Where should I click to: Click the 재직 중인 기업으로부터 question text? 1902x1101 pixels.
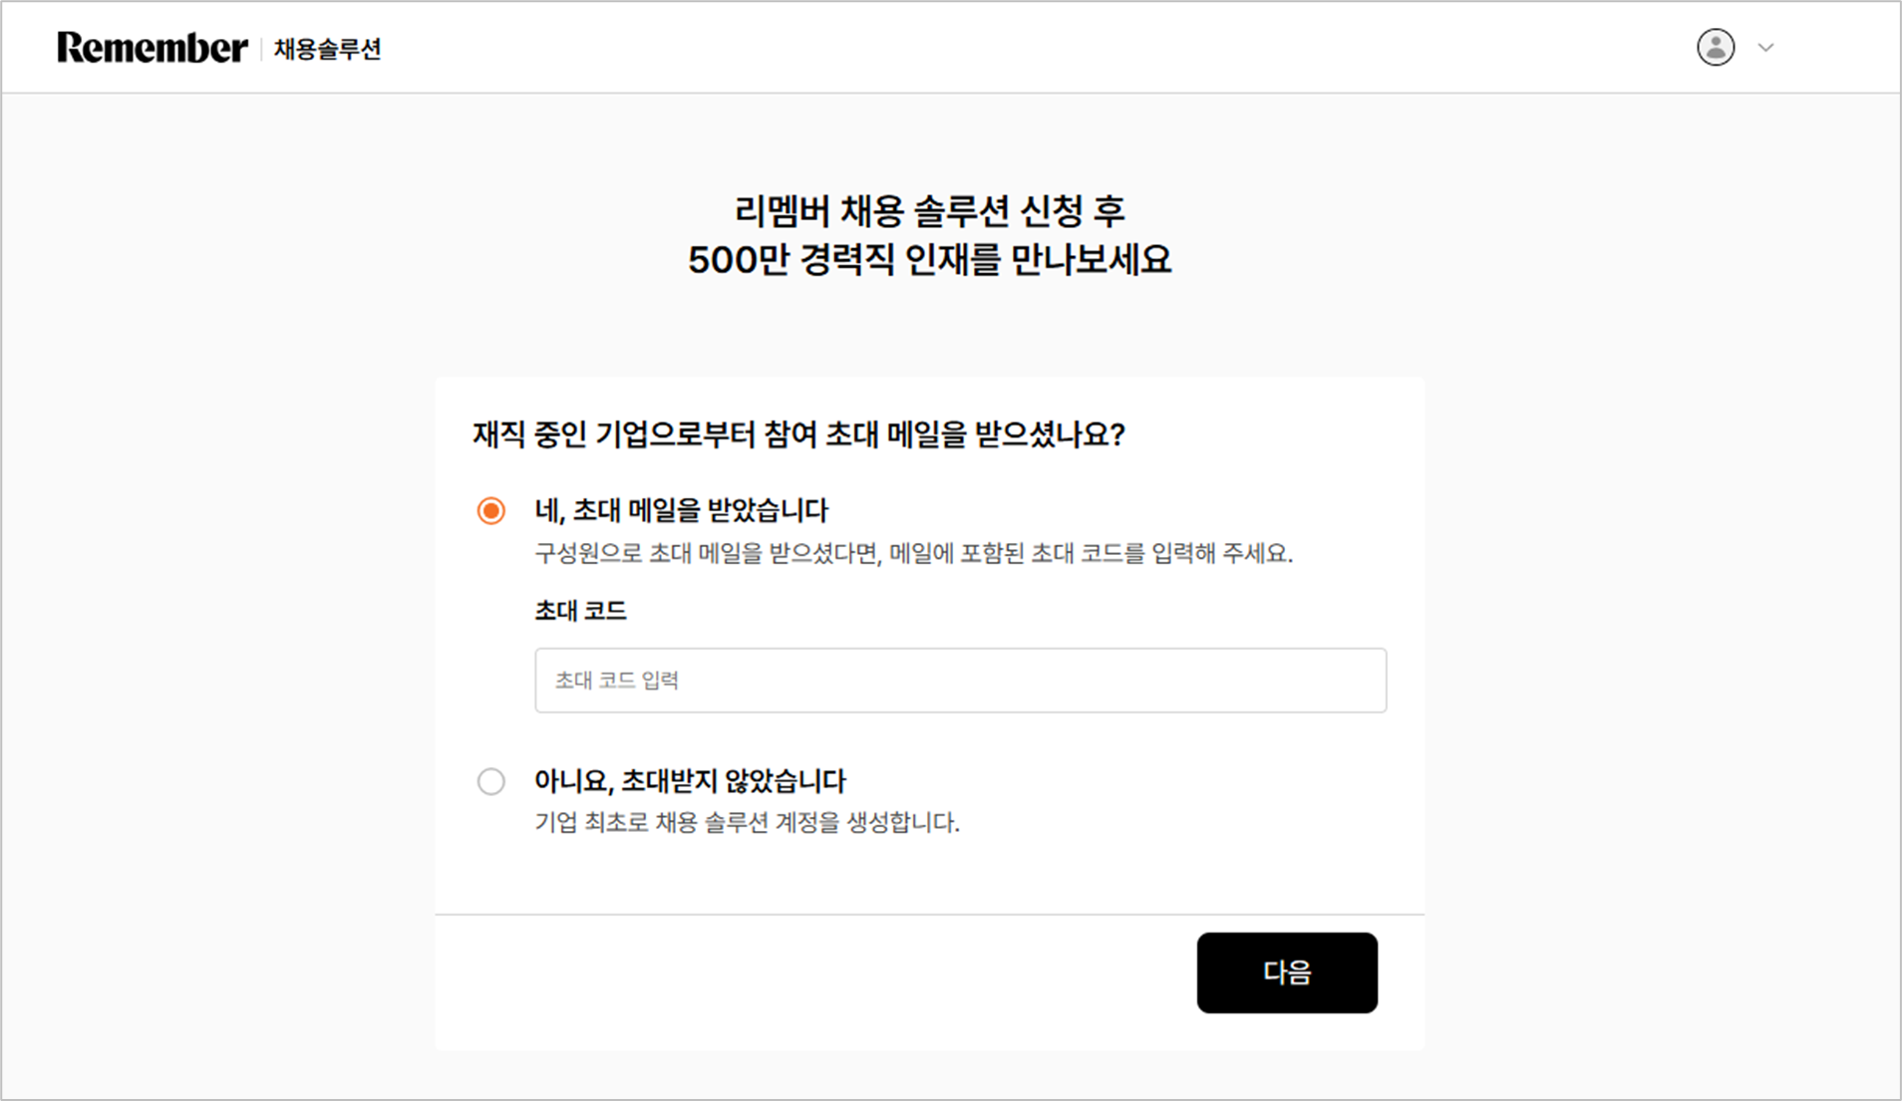click(798, 434)
